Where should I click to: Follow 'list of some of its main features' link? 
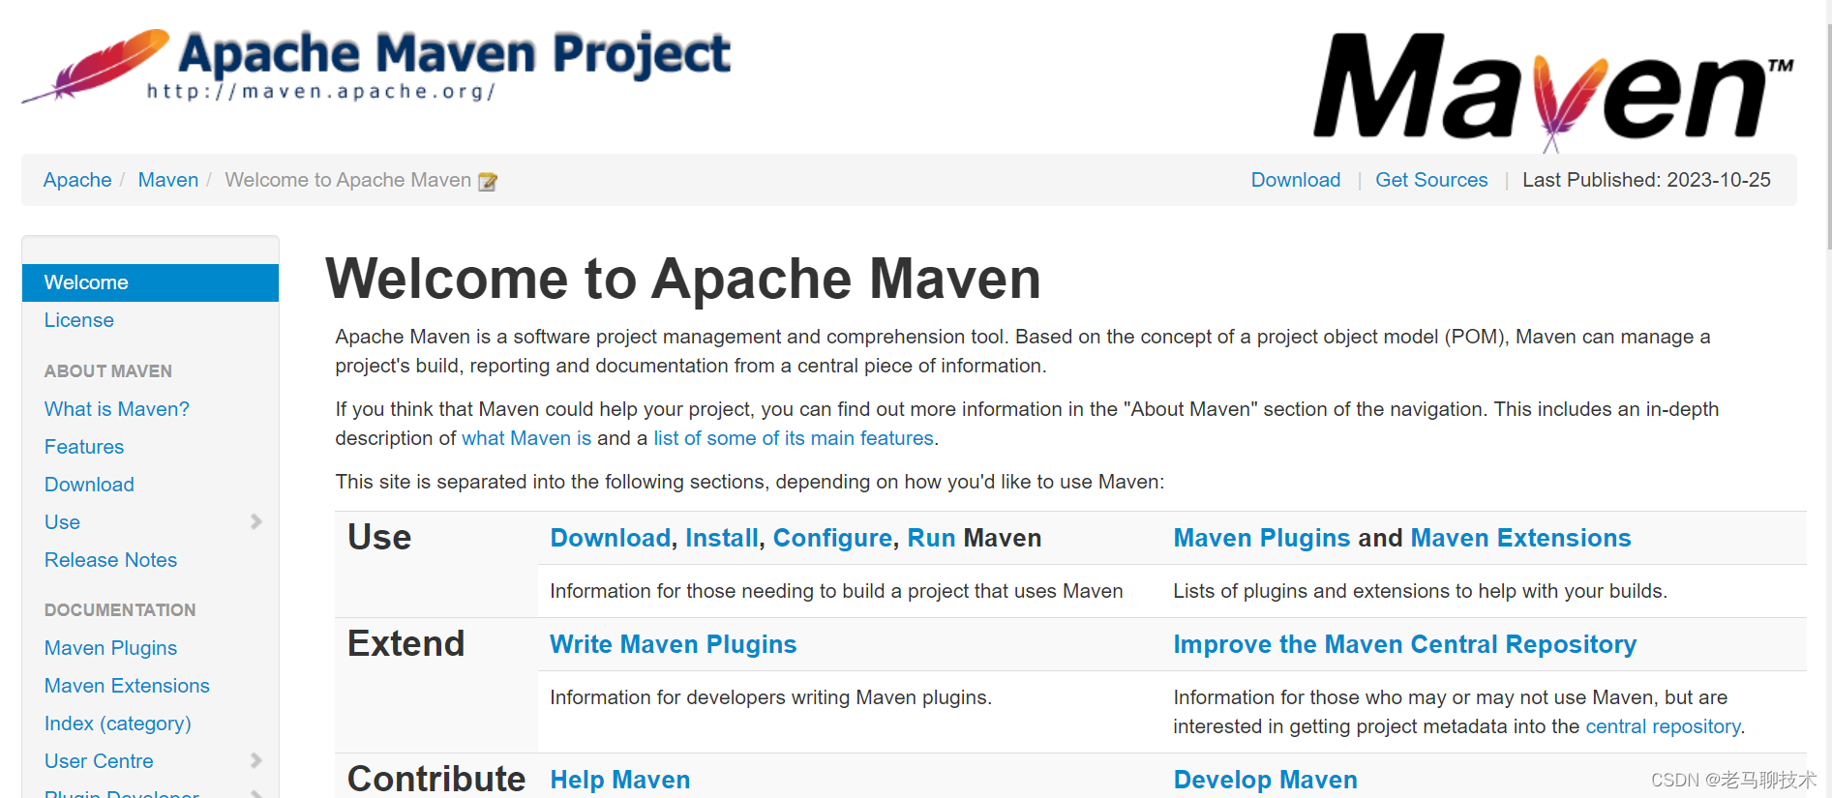tap(794, 438)
